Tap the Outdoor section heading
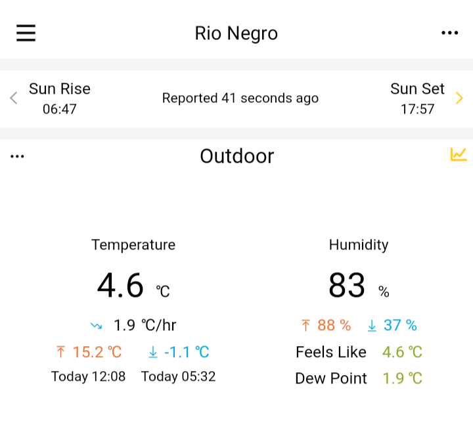The image size is (473, 440). click(237, 156)
